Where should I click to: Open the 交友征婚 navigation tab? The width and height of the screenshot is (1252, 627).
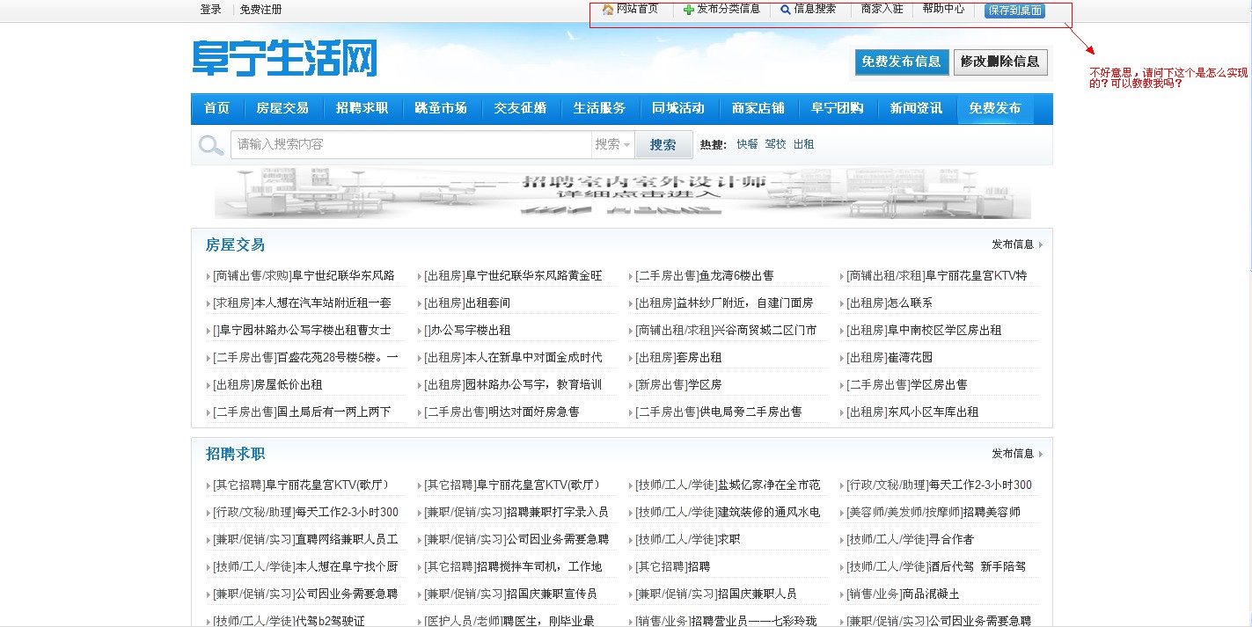tap(520, 108)
